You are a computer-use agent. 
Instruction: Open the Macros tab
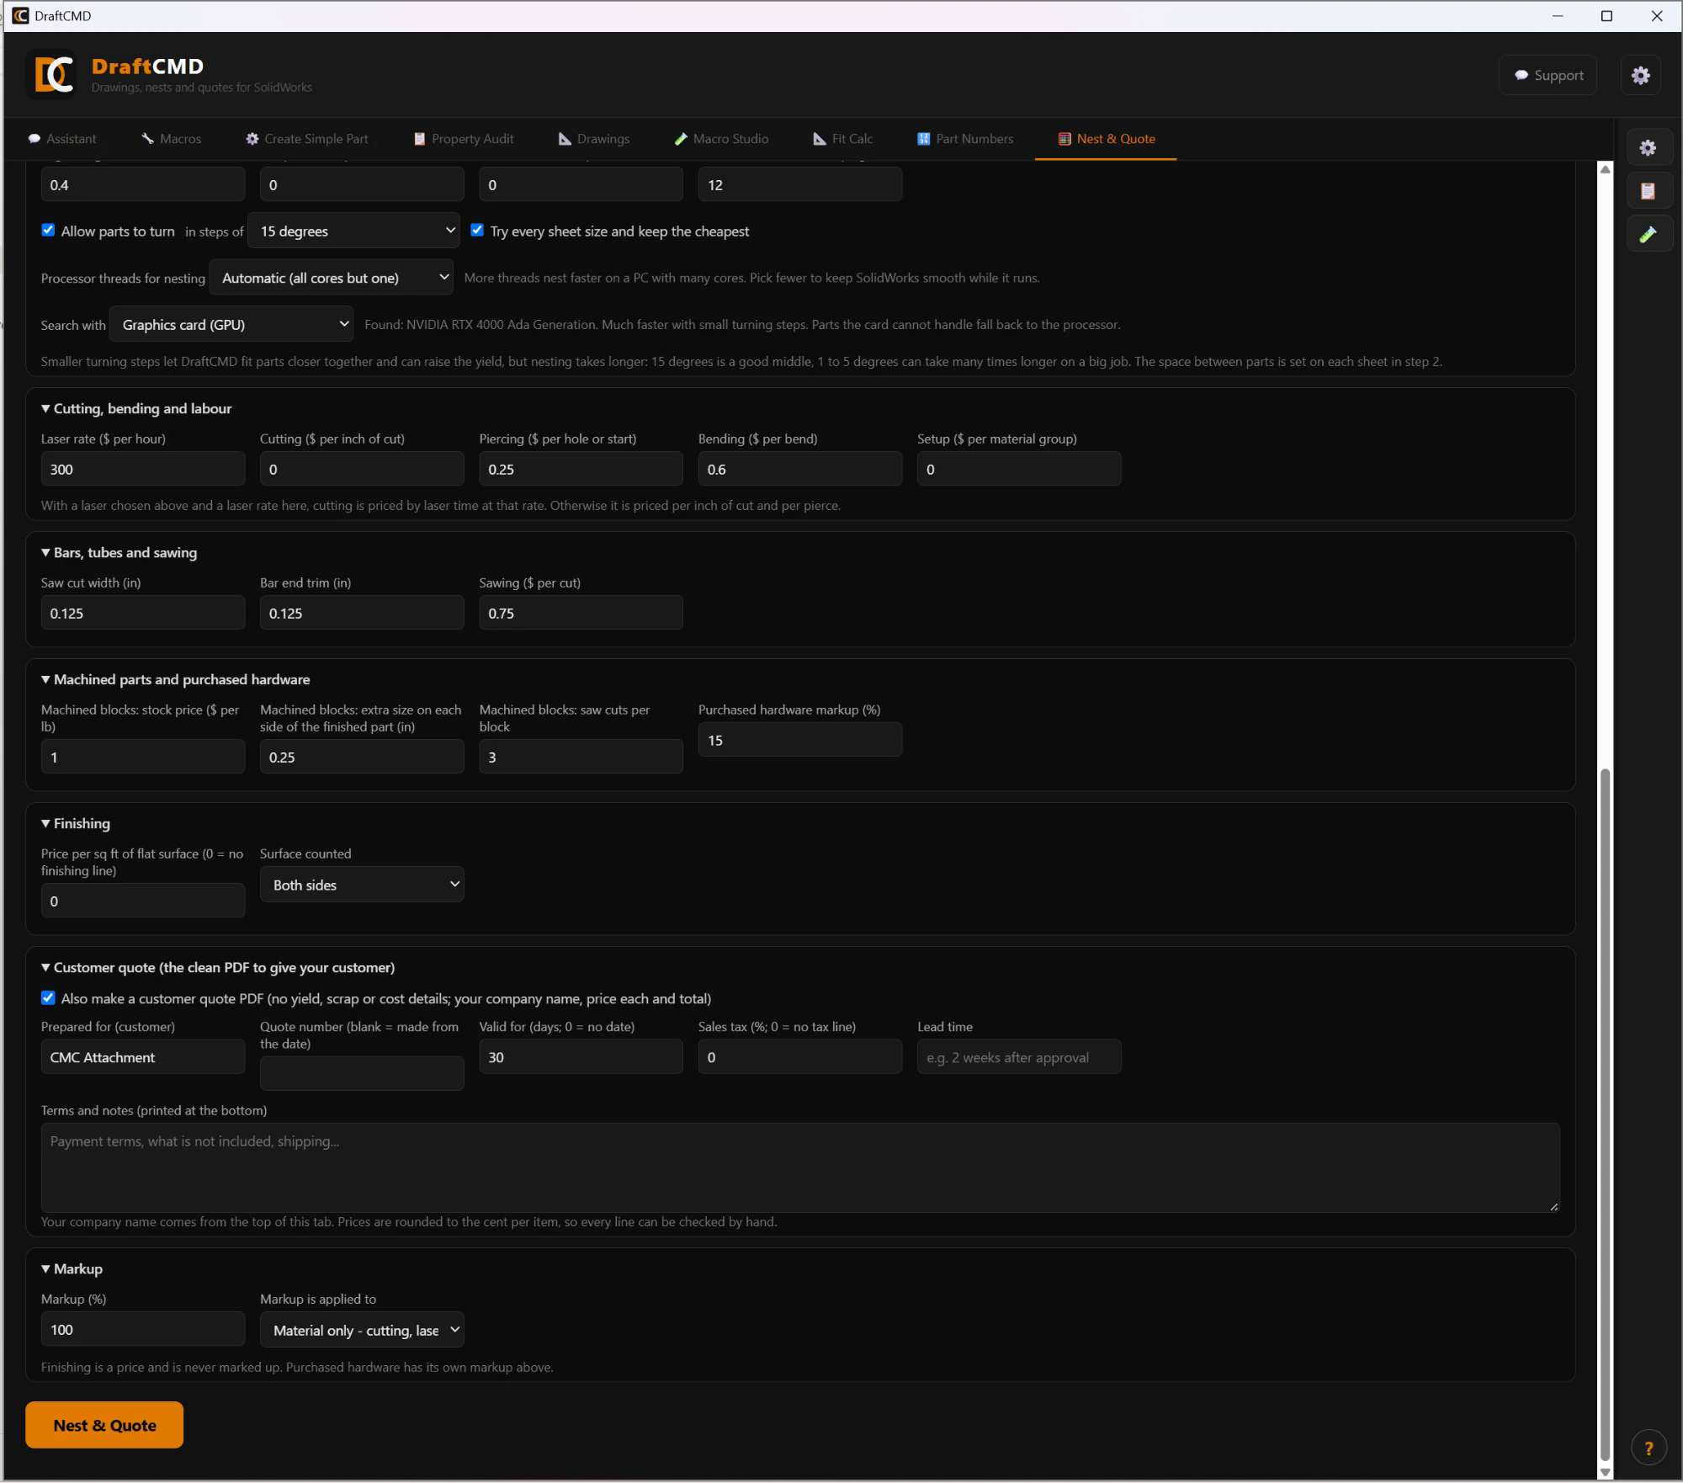click(x=172, y=139)
